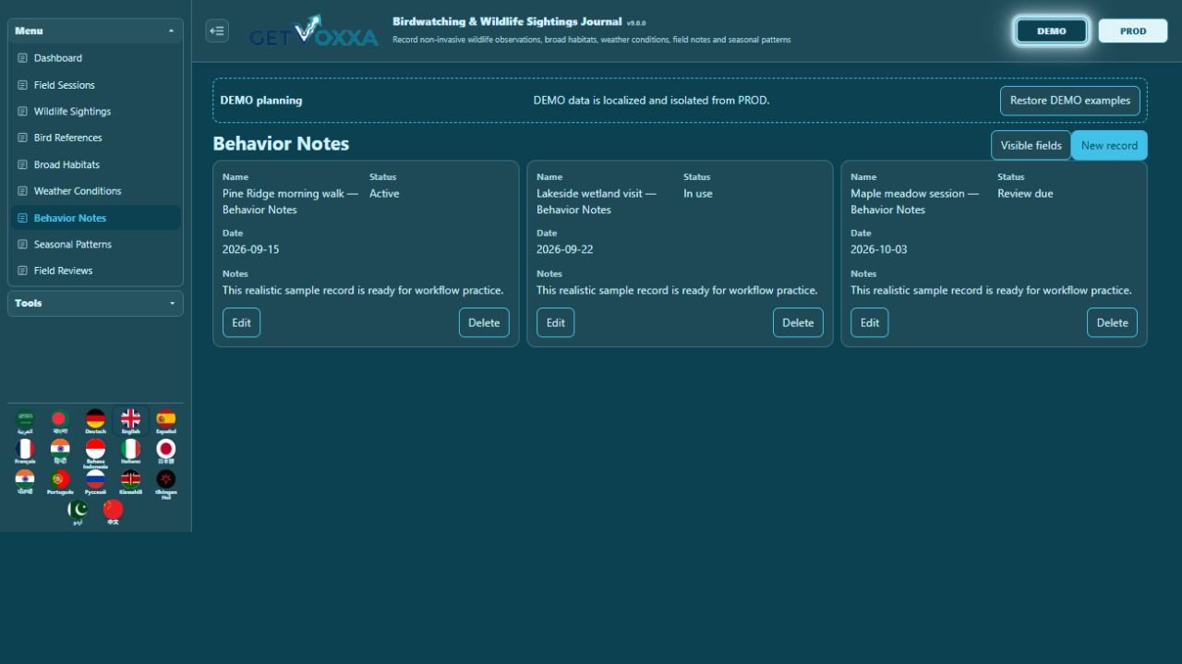This screenshot has width=1182, height=664.
Task: Select the Hindi language flag
Action: coord(60,450)
